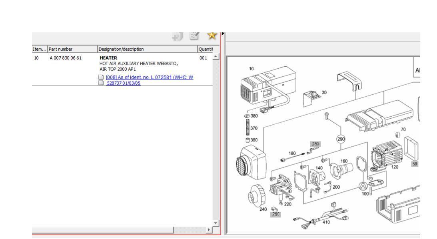Select highlighted callout 60 in the diagram

(415, 164)
